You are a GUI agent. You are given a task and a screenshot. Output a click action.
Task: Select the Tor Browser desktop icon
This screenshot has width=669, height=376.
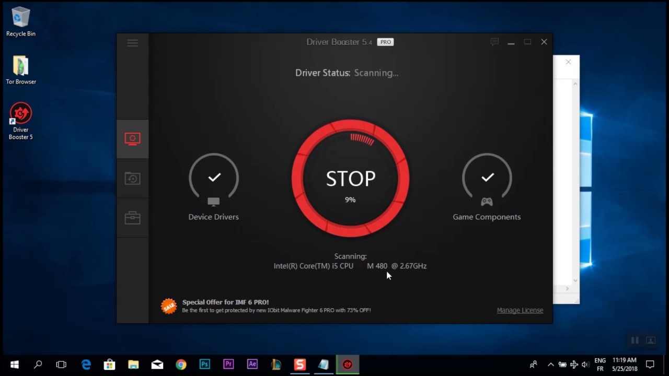(x=21, y=70)
